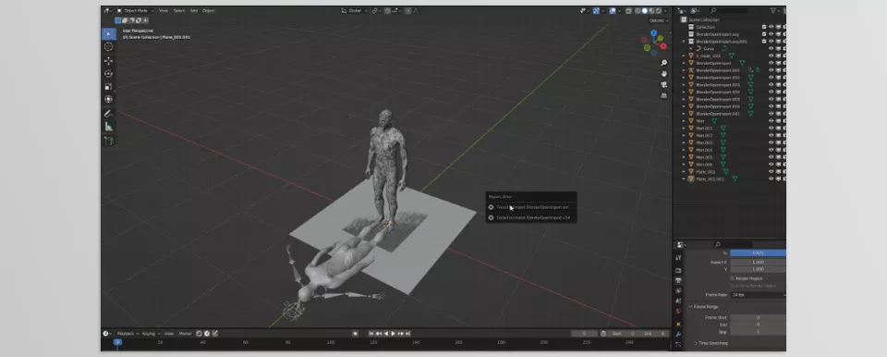Select the Cursor tool
Image resolution: width=887 pixels, height=357 pixels.
[x=109, y=47]
